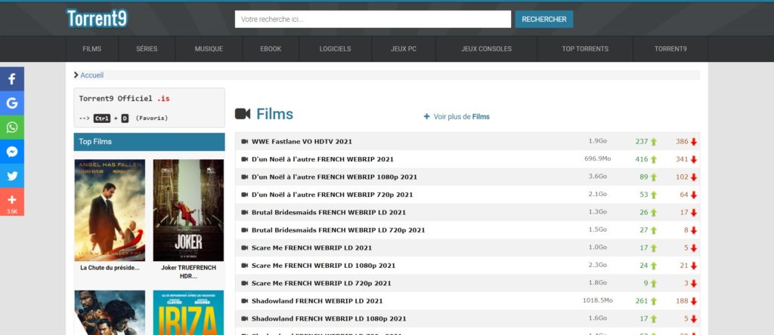Open Shadowland FRENCH WEBRIP LD 1080p 2021

pyautogui.click(x=329, y=318)
